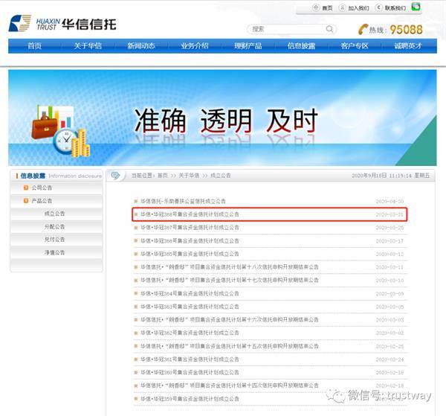The width and height of the screenshot is (446, 416).
Task: Click the 95088 hotline number
Action: (406, 30)
